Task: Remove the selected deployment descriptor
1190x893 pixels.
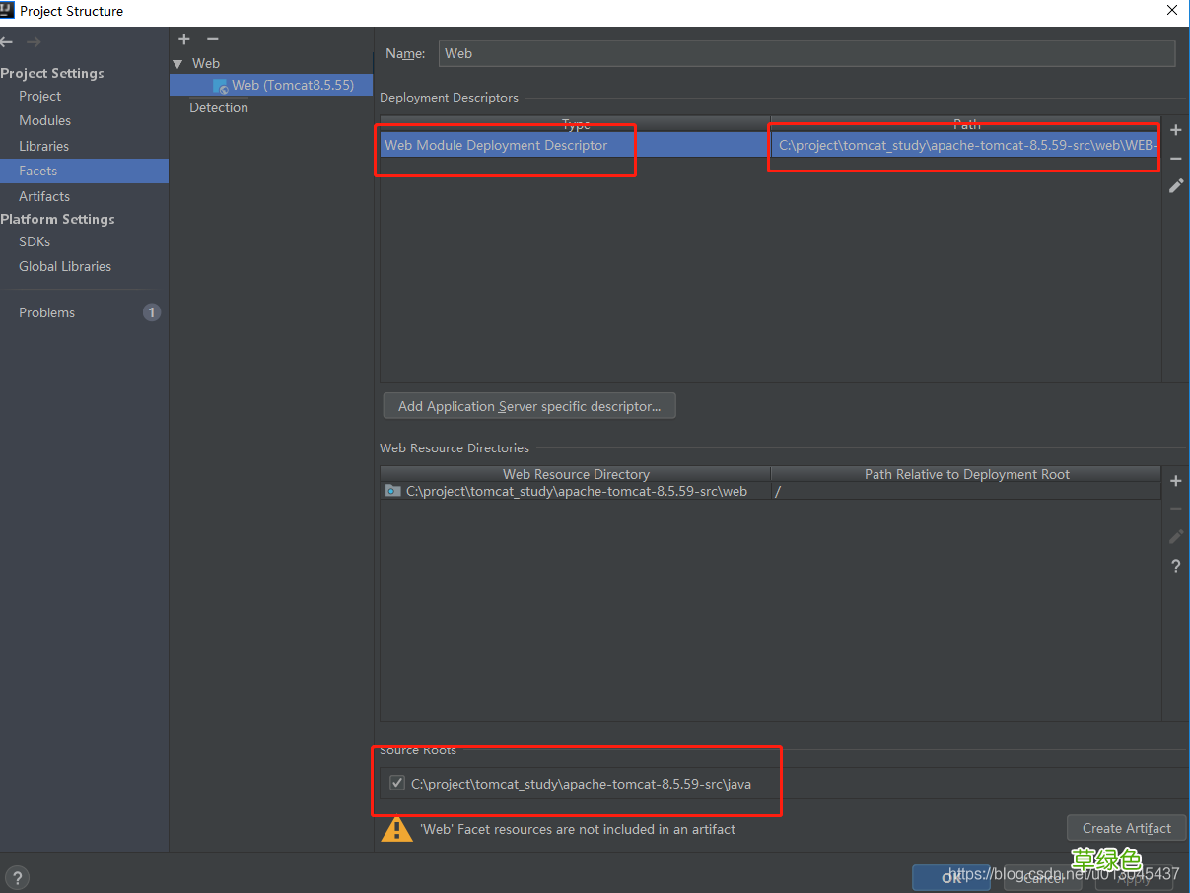Action: point(1175,159)
